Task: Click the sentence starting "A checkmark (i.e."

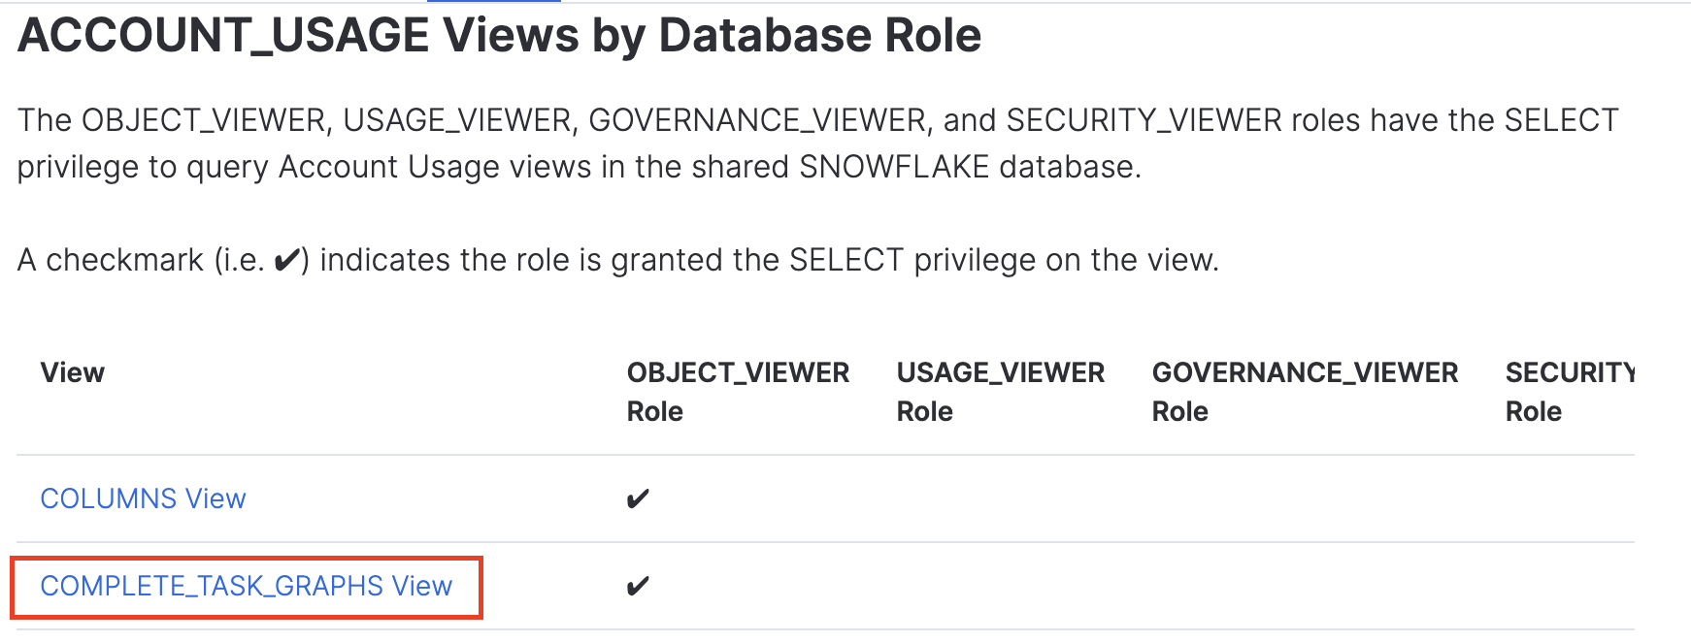Action: [x=617, y=260]
